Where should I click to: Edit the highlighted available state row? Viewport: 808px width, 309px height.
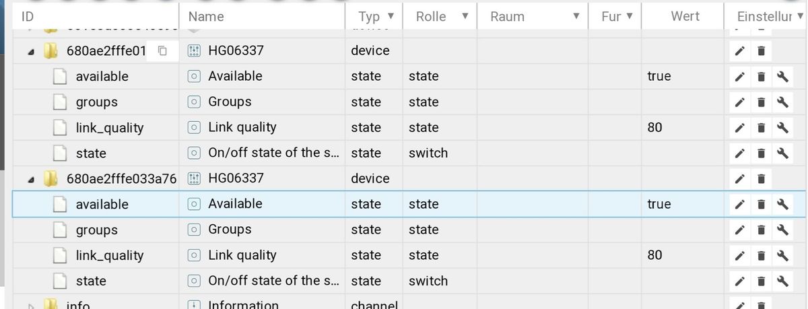tap(739, 204)
